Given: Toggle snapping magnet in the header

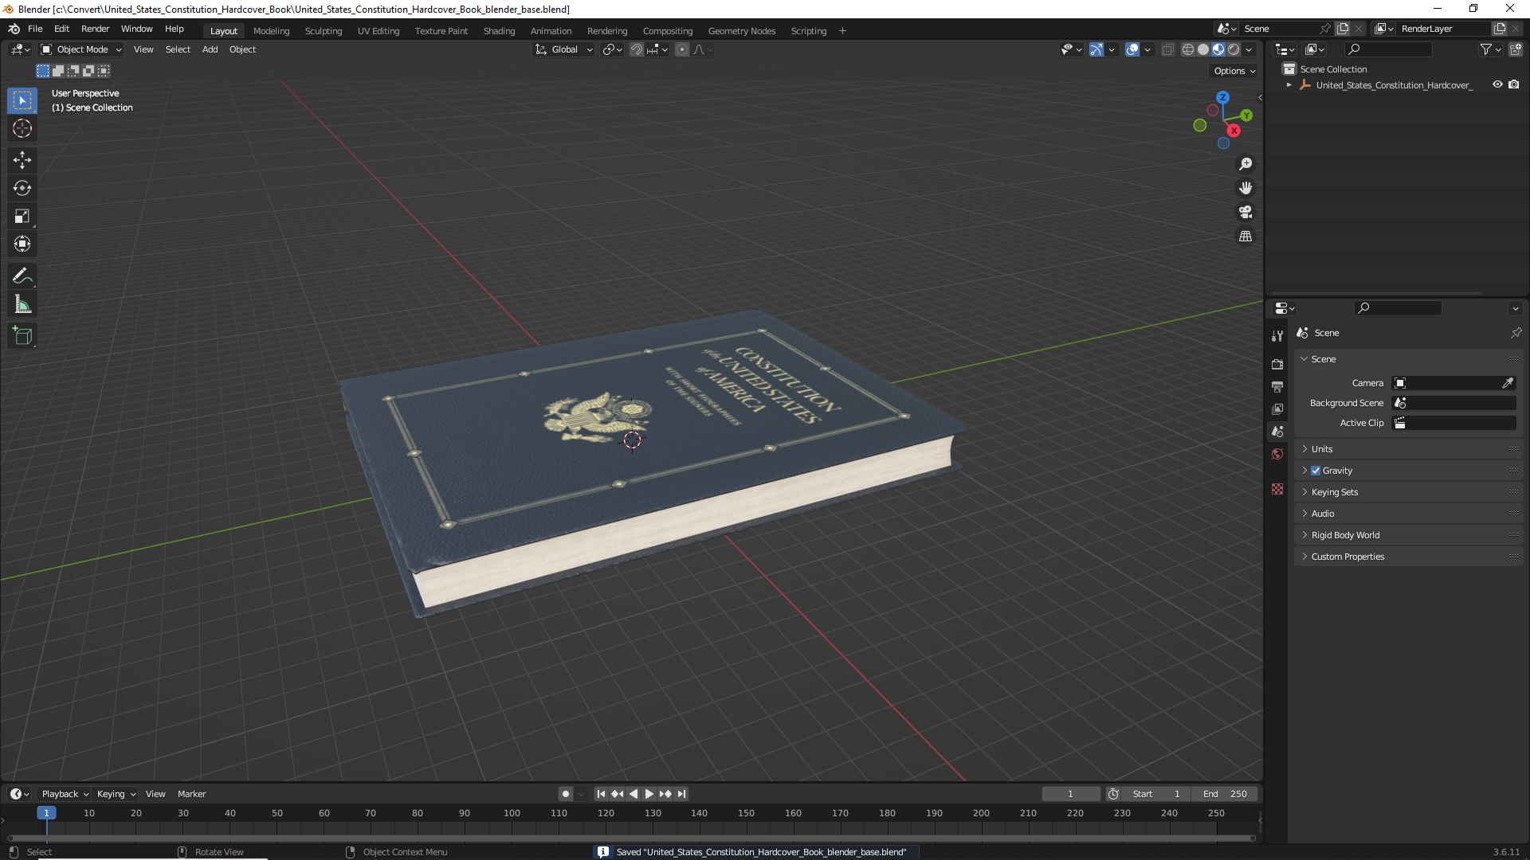Looking at the screenshot, I should tap(637, 49).
